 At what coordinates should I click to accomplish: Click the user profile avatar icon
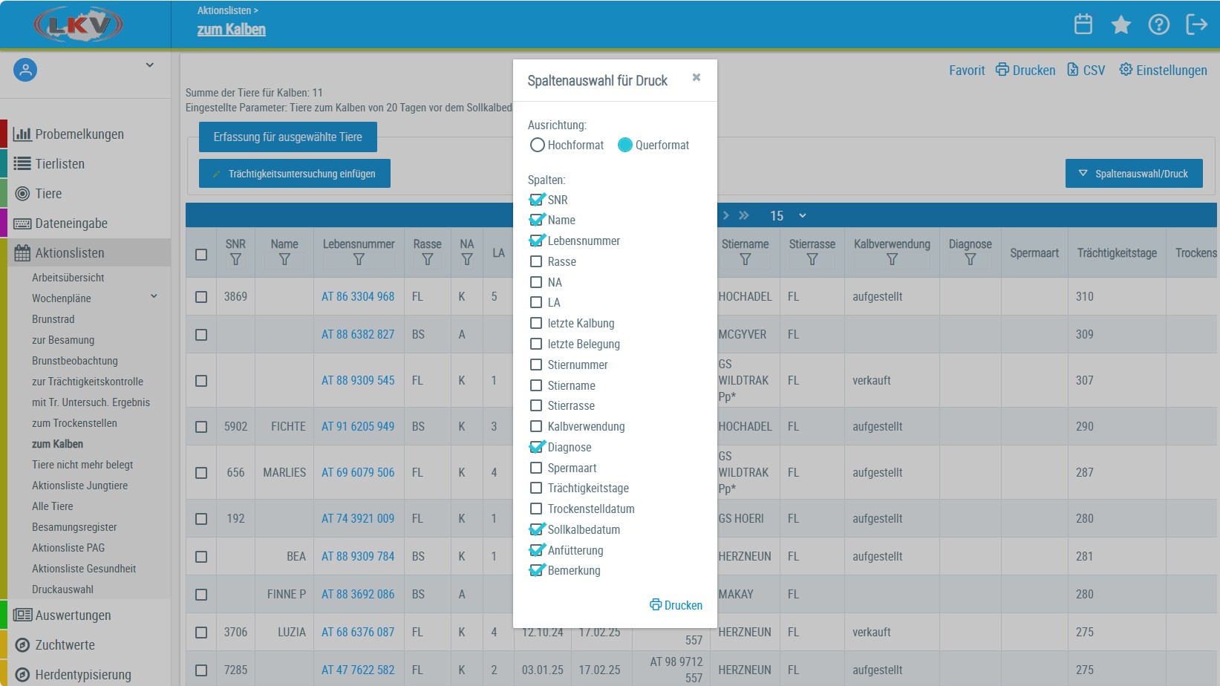tap(25, 70)
